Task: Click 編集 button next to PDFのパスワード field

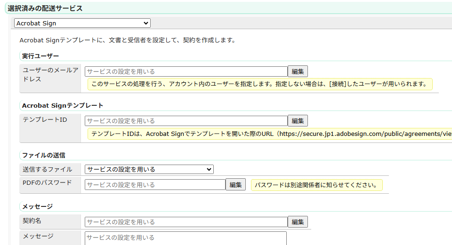Action: point(235,185)
